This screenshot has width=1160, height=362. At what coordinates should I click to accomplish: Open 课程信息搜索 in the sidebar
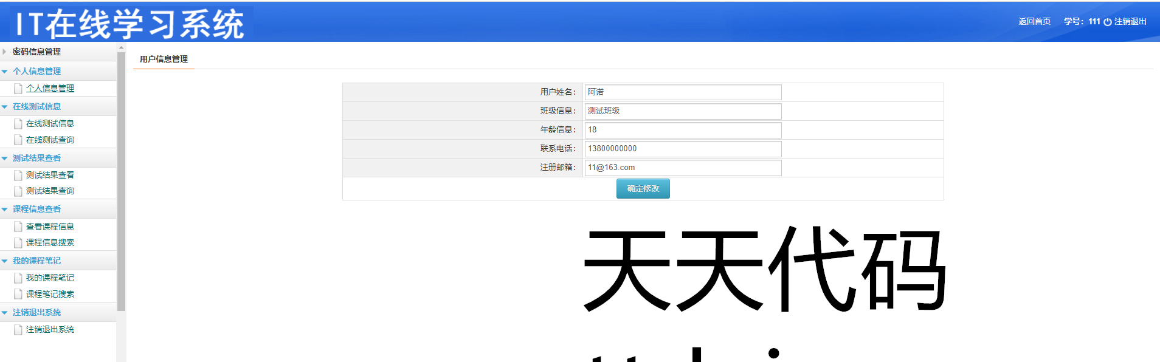click(50, 242)
